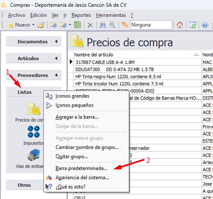Open the Edición menu
Viewport: 213px width, 199px height.
pos(39,15)
